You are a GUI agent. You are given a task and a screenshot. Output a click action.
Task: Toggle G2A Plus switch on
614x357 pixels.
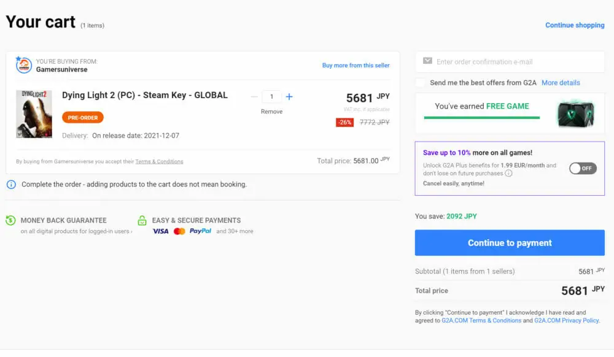(582, 169)
